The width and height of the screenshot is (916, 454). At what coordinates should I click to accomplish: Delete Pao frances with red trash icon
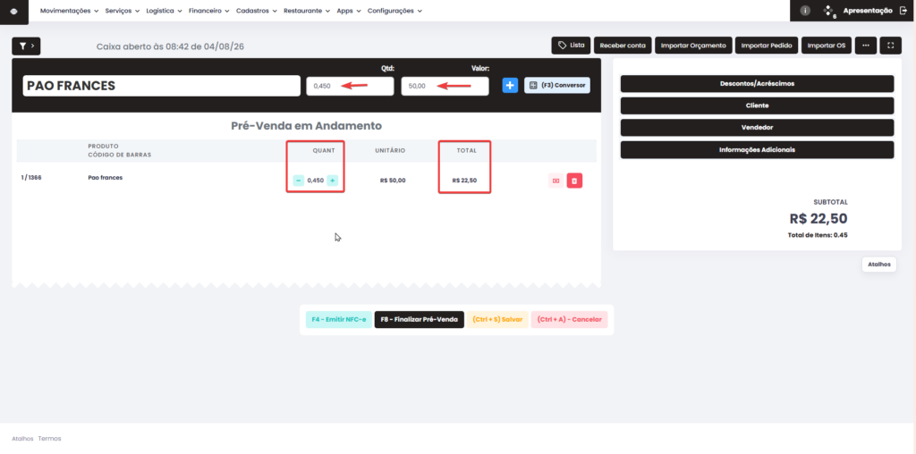[x=574, y=181]
